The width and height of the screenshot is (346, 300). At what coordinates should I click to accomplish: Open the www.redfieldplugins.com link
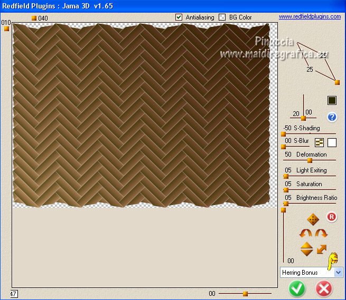point(310,16)
